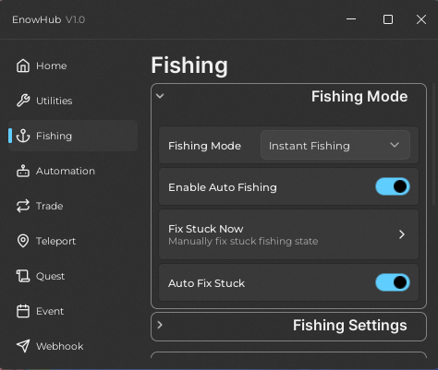The image size is (438, 370).
Task: Select the Fishing label in the sidebar
Action: [x=54, y=136]
